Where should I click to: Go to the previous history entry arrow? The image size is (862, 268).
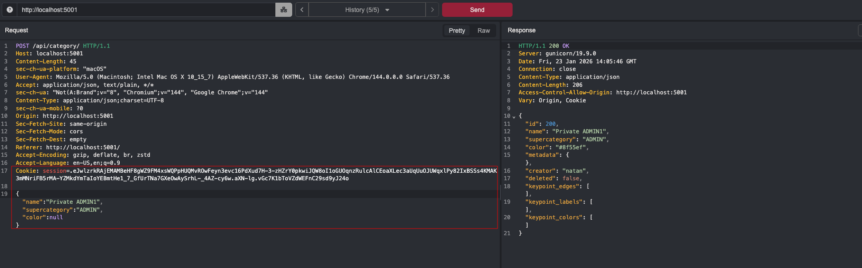click(x=302, y=10)
